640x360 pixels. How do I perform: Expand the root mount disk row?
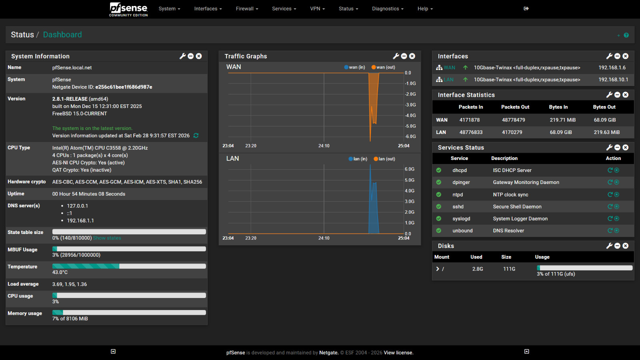(x=438, y=269)
